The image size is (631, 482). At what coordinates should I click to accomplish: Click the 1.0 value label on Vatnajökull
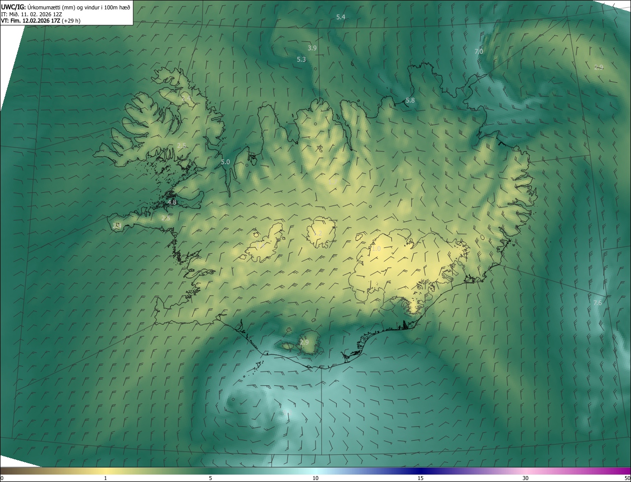376,249
